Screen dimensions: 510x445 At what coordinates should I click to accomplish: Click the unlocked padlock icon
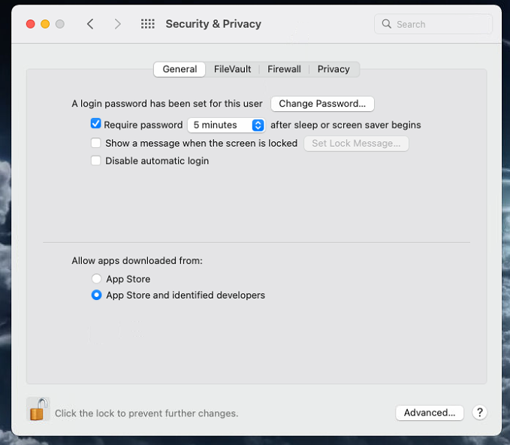38,409
